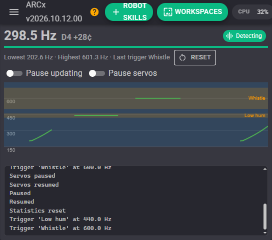The image size is (272, 240).
Task: Click the Lowest/Highest statistics summary text
Action: [x=87, y=57]
